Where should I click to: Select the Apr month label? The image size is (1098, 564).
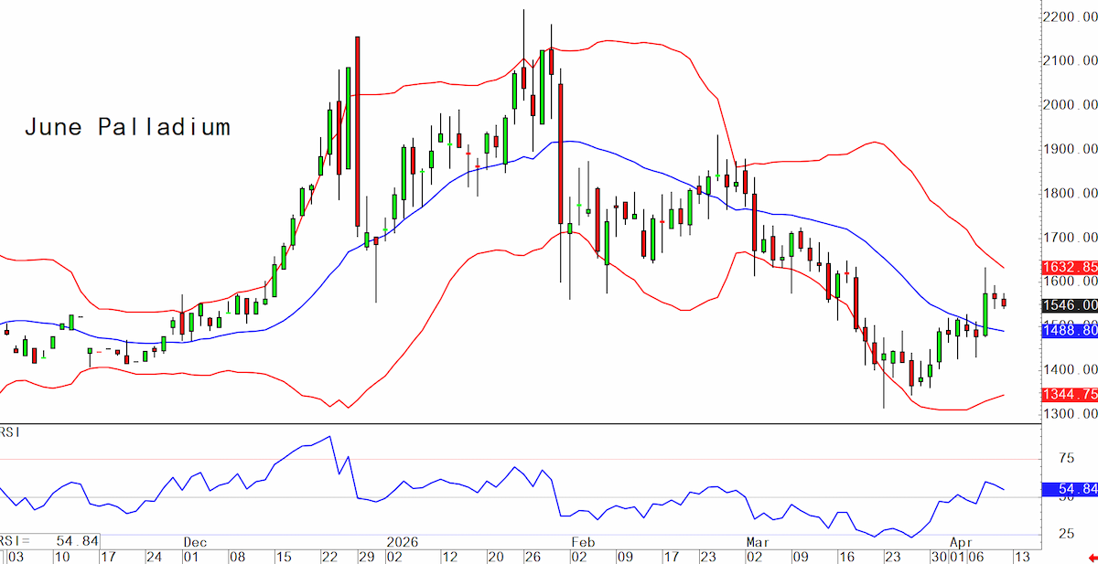point(960,542)
